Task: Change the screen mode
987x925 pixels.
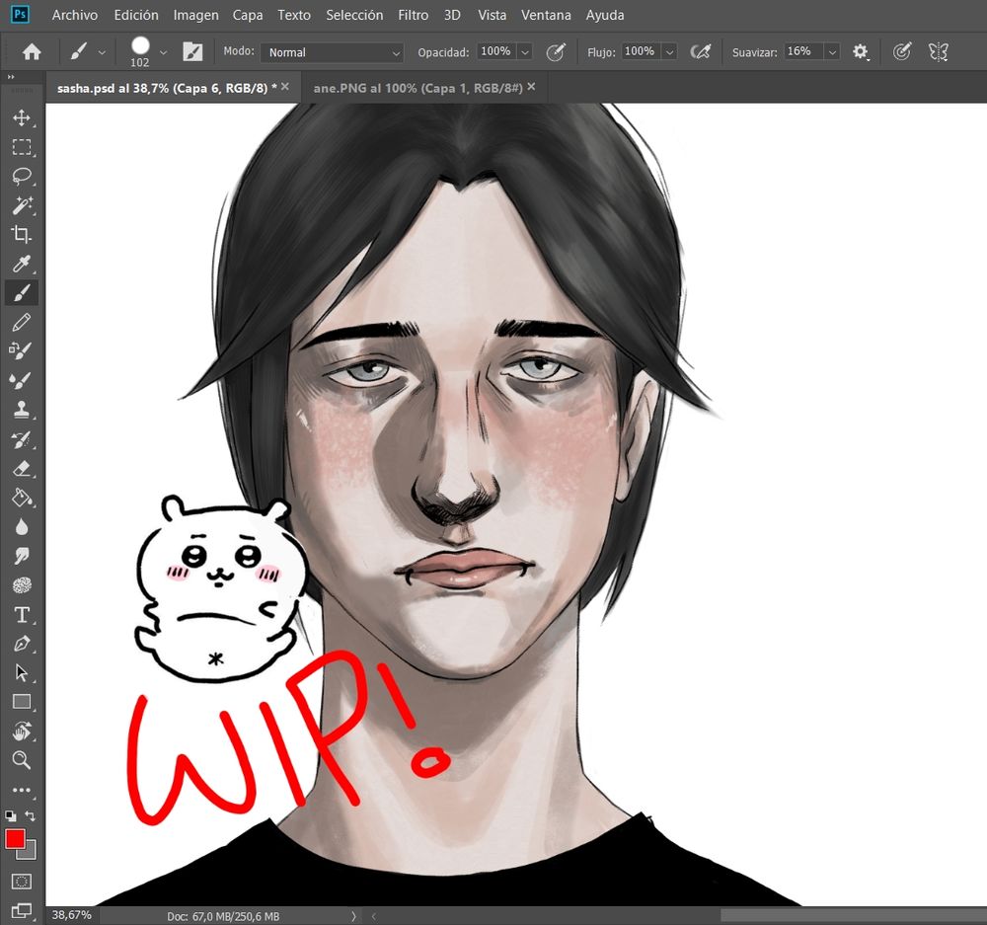Action: [x=22, y=910]
